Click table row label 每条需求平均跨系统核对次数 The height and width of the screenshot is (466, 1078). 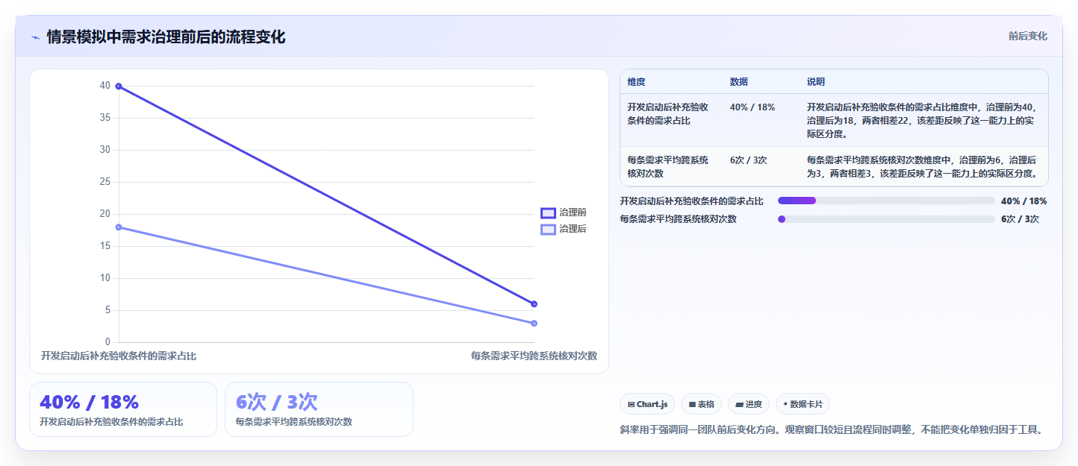[668, 167]
